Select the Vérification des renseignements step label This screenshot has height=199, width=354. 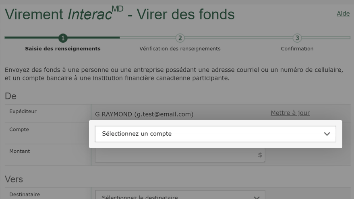pos(180,49)
